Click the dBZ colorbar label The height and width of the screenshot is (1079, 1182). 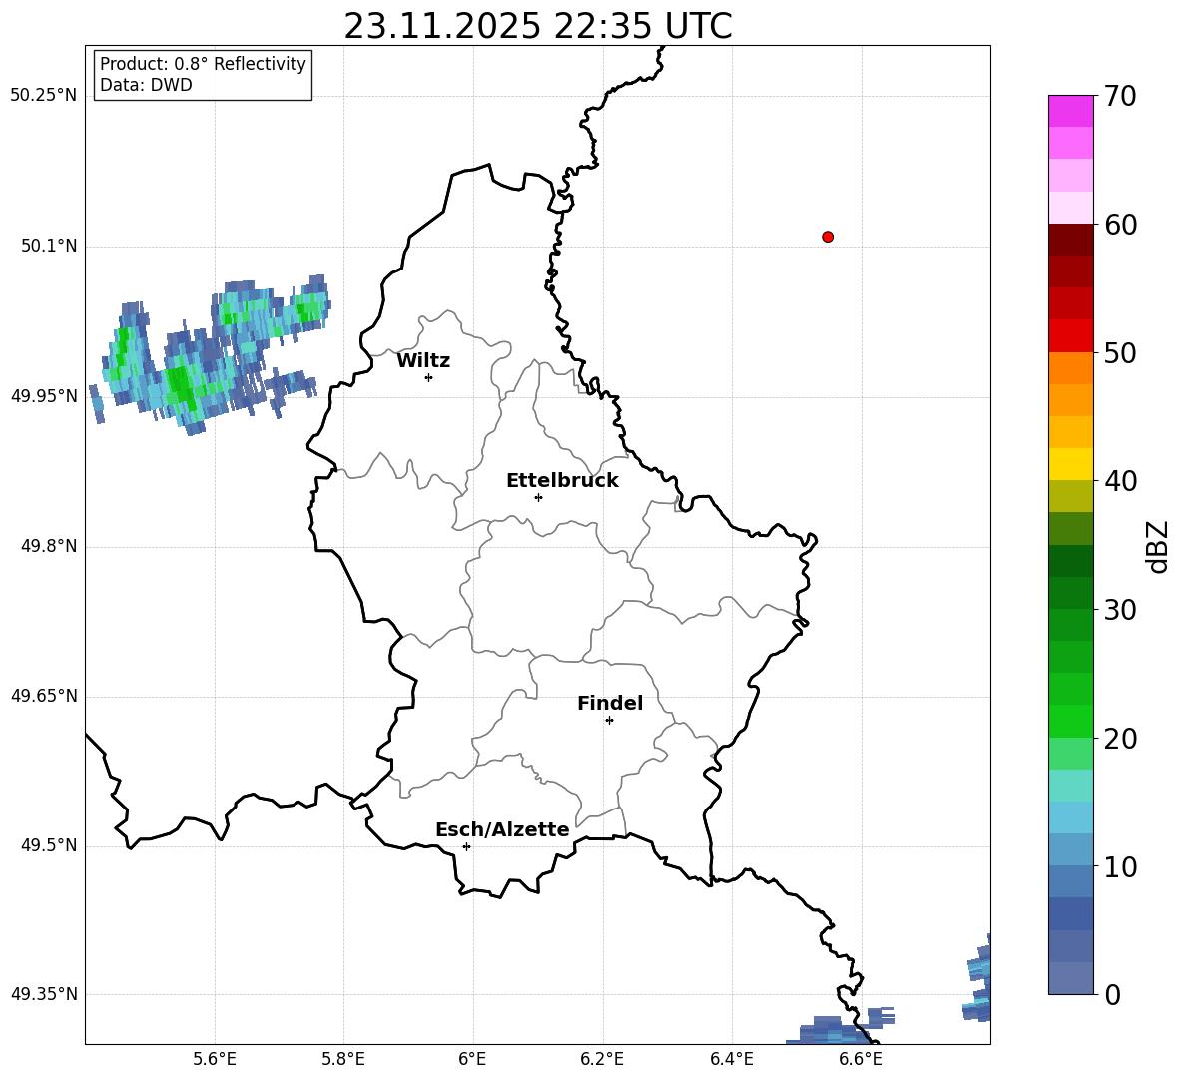[1158, 546]
